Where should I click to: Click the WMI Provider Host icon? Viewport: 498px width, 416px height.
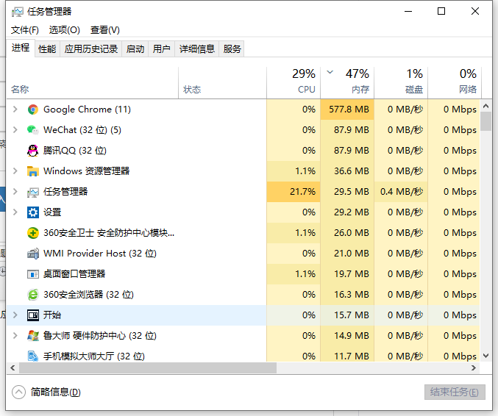32,254
